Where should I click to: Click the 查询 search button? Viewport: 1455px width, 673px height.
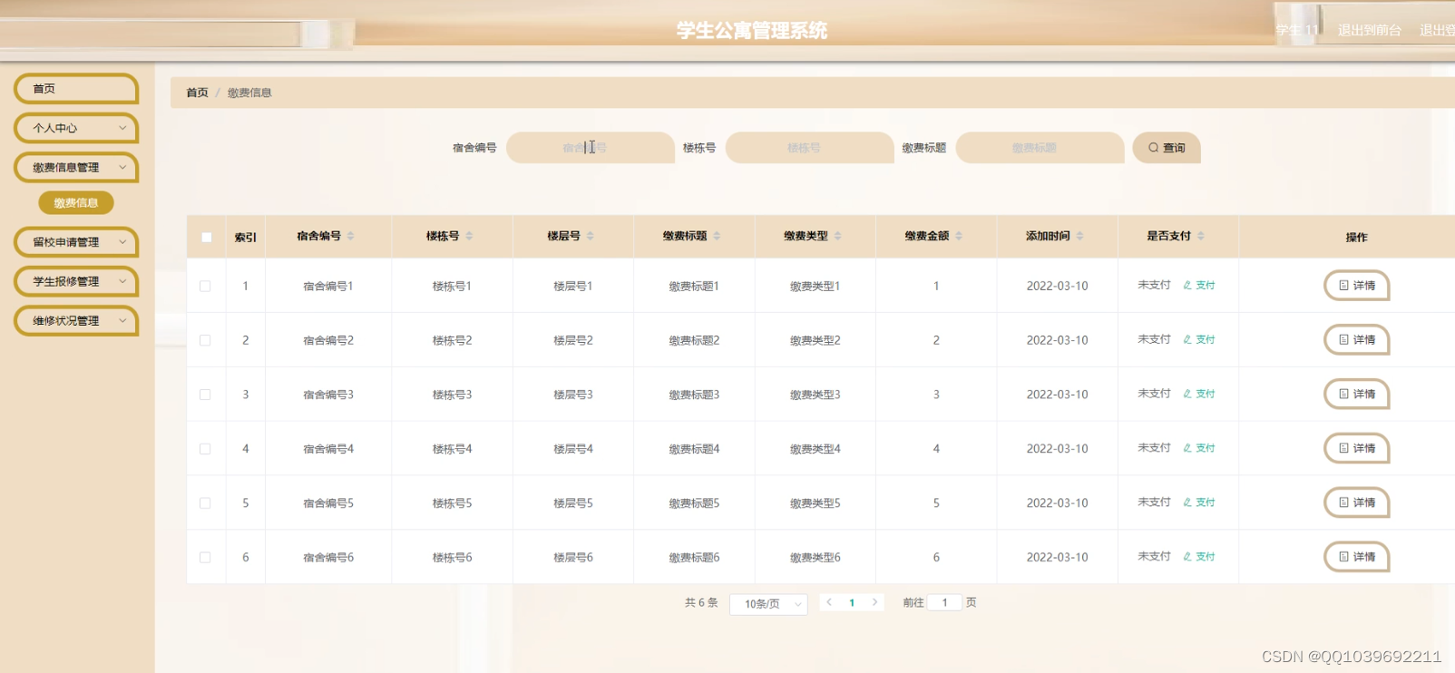(x=1167, y=148)
